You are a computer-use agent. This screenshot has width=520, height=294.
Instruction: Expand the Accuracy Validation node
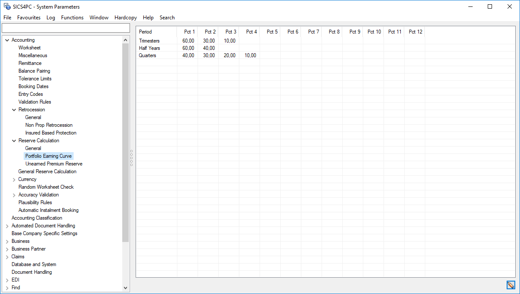click(x=14, y=194)
